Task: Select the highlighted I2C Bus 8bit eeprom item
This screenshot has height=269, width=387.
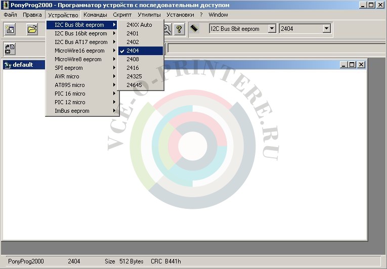Action: coord(81,25)
